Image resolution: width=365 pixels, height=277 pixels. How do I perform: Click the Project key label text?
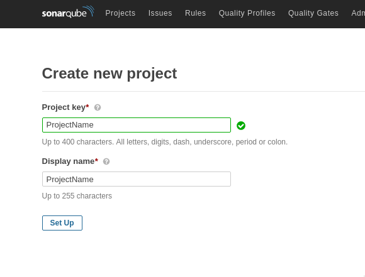64,107
